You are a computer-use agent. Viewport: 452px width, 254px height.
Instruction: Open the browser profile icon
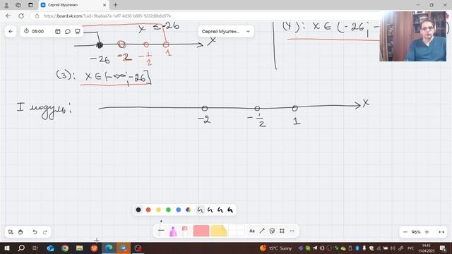(6, 5)
